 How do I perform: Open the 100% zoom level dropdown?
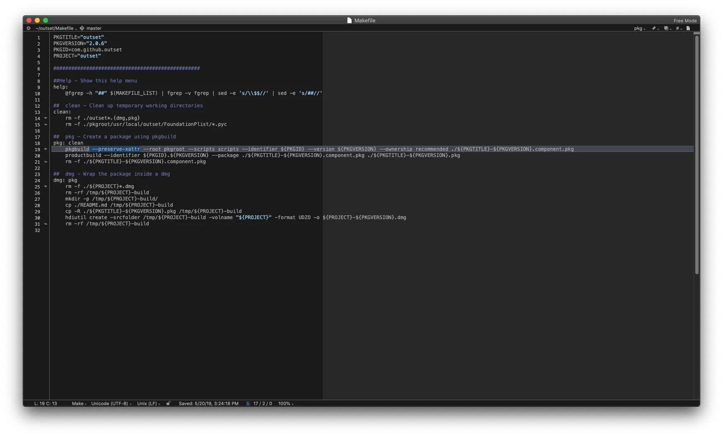coord(286,403)
